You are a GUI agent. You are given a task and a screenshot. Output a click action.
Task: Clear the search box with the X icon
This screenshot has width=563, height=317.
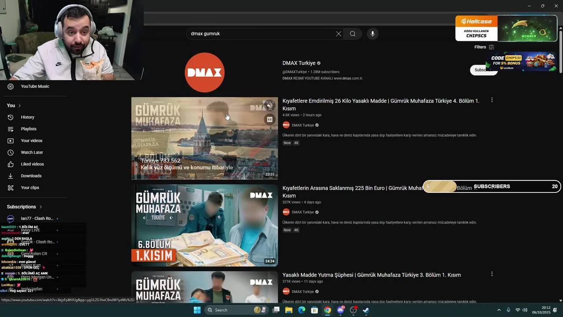[x=338, y=34]
